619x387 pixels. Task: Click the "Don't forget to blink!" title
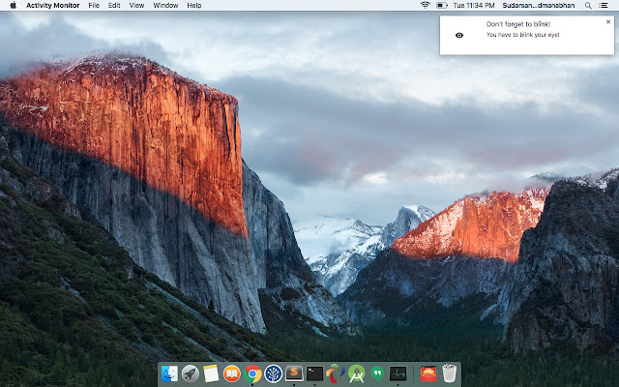(518, 24)
